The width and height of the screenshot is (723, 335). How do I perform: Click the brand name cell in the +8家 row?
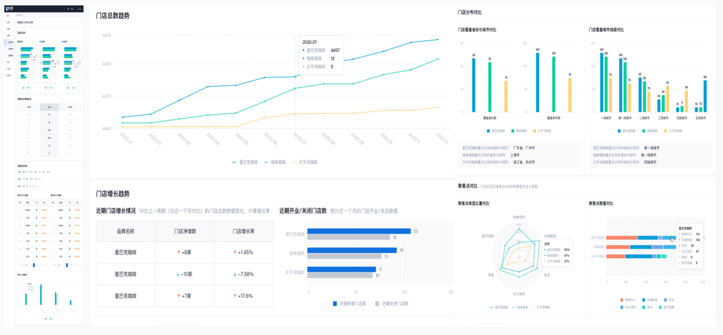(125, 252)
